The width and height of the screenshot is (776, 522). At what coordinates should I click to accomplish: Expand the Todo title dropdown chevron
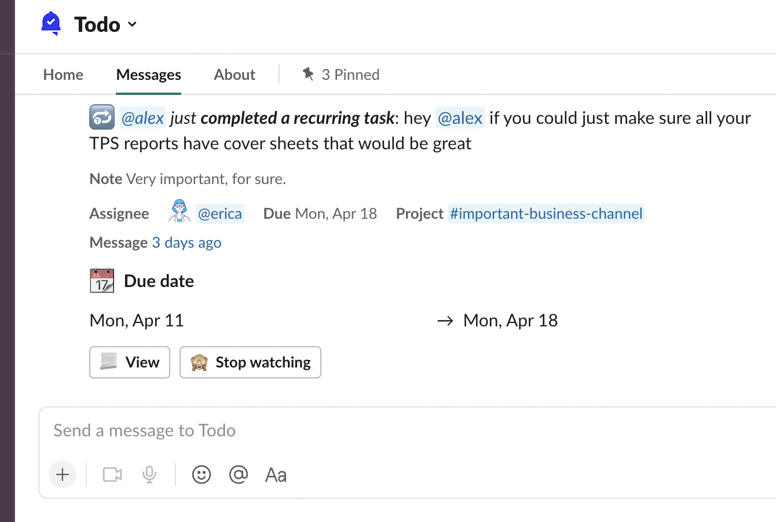click(x=132, y=24)
